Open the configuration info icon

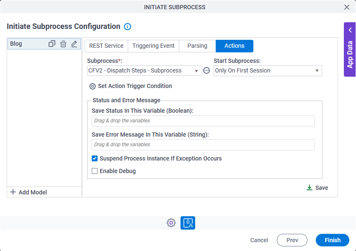[128, 27]
